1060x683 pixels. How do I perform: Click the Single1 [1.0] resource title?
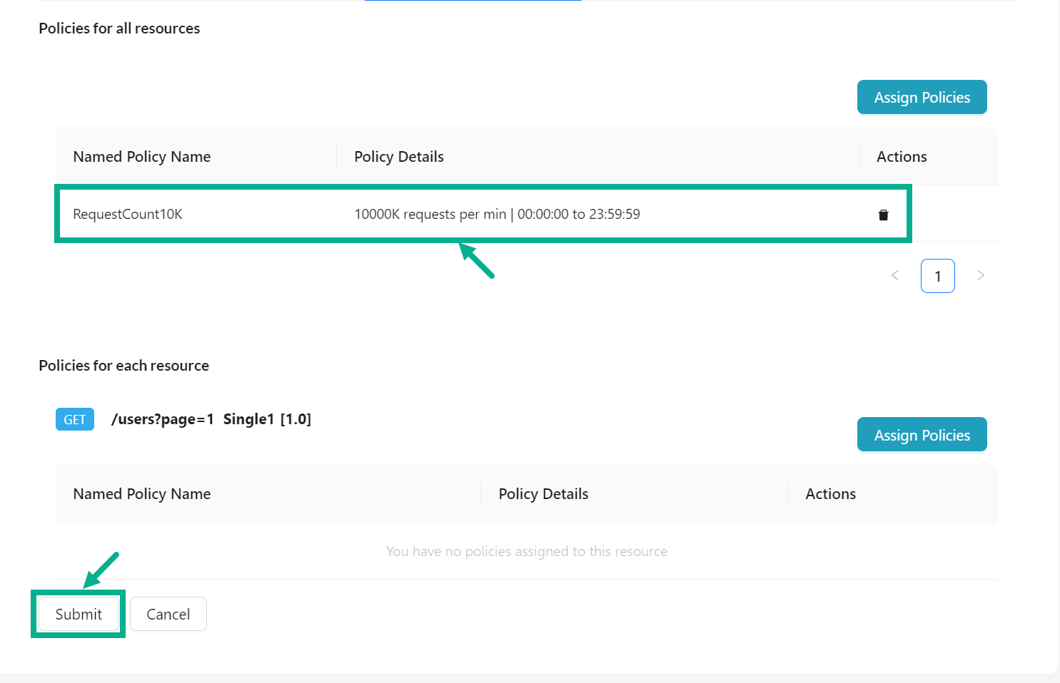pos(268,419)
